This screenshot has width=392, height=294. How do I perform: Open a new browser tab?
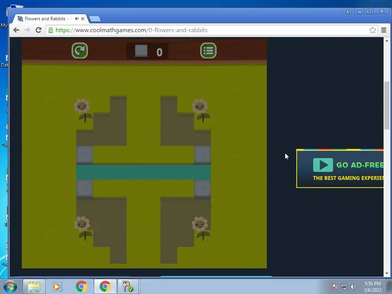[95, 19]
